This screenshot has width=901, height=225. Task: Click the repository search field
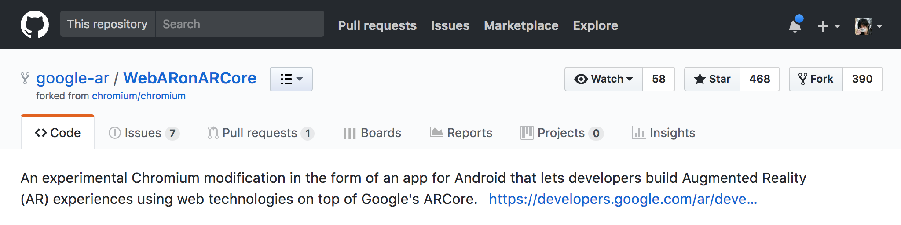(x=240, y=24)
